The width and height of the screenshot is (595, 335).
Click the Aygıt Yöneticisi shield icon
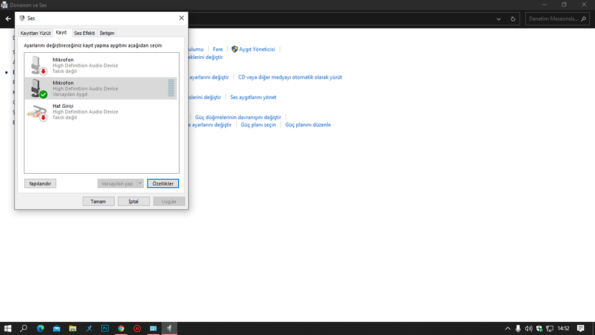tap(235, 50)
